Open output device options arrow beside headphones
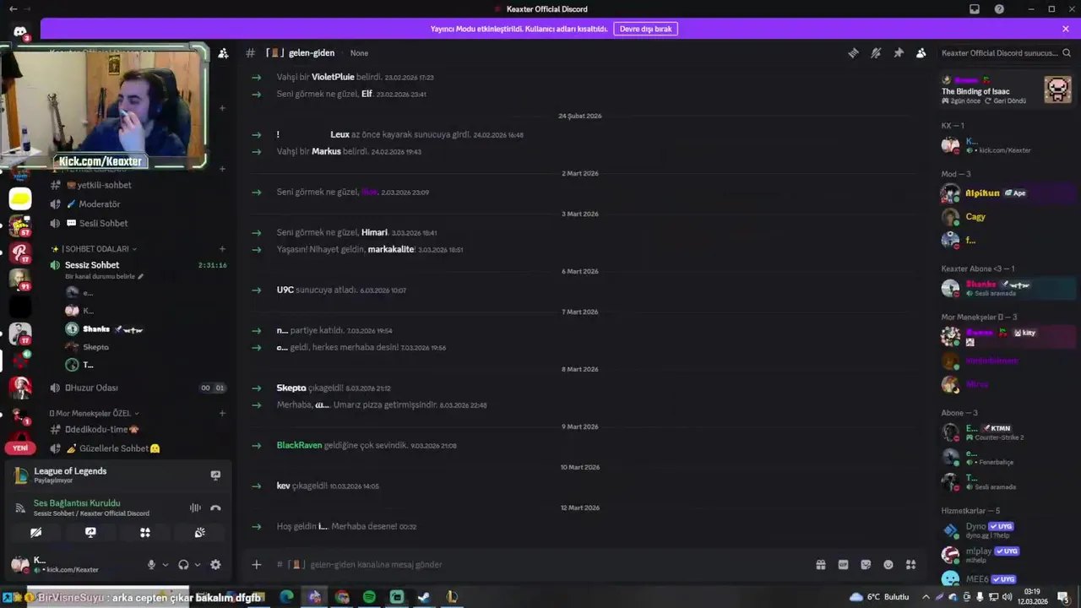The width and height of the screenshot is (1081, 608). (198, 565)
